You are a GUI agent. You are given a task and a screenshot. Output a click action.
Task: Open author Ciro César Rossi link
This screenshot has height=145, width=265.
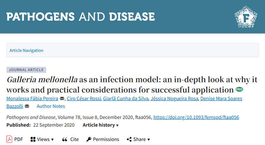84,98
